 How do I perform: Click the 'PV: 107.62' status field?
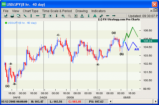click(96, 102)
